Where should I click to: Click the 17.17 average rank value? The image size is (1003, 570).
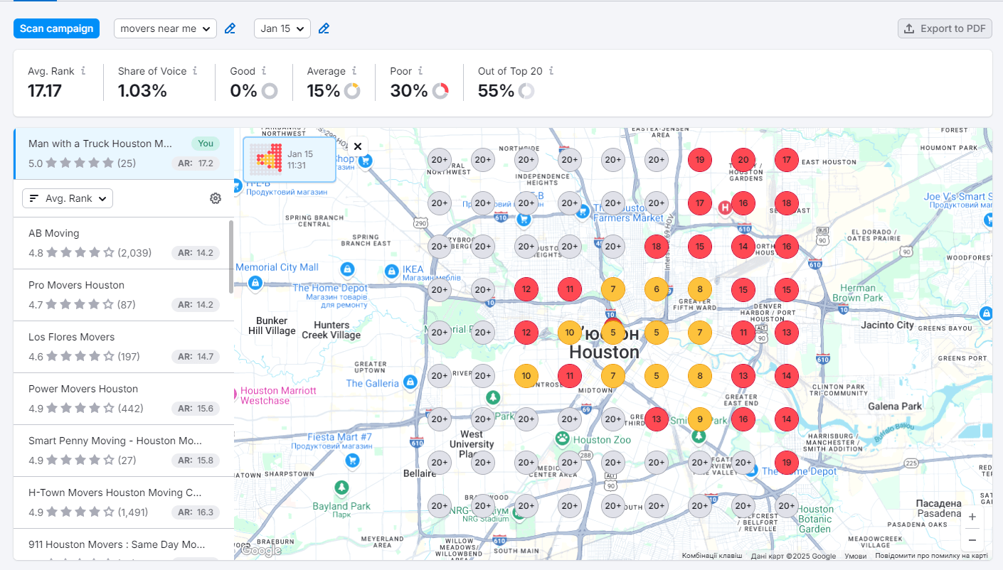point(45,91)
